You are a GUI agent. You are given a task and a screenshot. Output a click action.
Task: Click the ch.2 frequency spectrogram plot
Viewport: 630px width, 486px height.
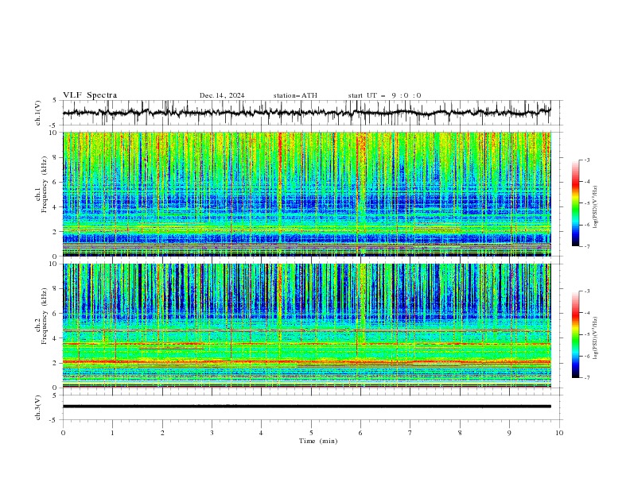click(307, 326)
